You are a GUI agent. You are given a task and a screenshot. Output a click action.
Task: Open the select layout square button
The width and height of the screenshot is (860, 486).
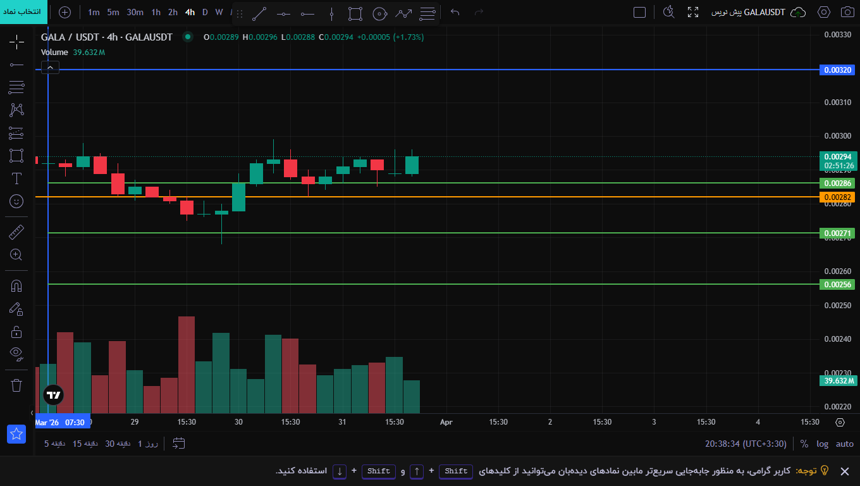pos(639,12)
